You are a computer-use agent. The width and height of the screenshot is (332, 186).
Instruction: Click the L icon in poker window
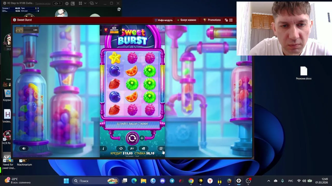click(73, 4)
